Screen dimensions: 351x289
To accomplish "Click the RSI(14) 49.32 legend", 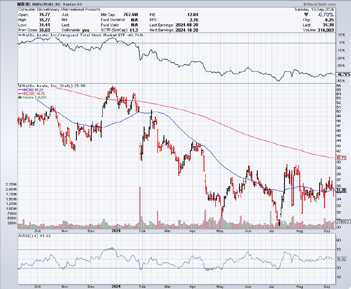I will [34, 235].
